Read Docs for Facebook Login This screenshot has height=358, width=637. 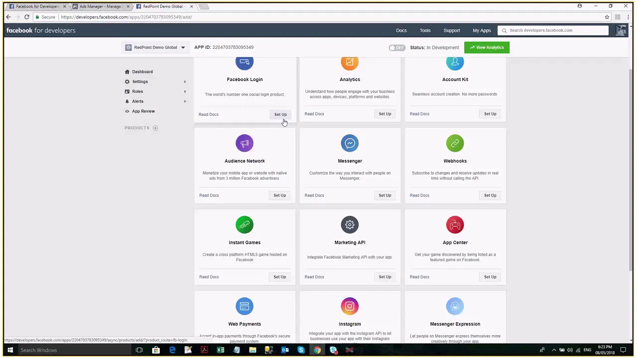[x=209, y=114]
